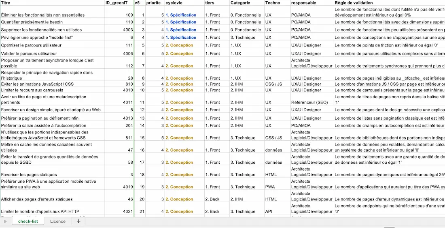Switch to the Licence sheet tab
The image size is (445, 228).
click(57, 221)
